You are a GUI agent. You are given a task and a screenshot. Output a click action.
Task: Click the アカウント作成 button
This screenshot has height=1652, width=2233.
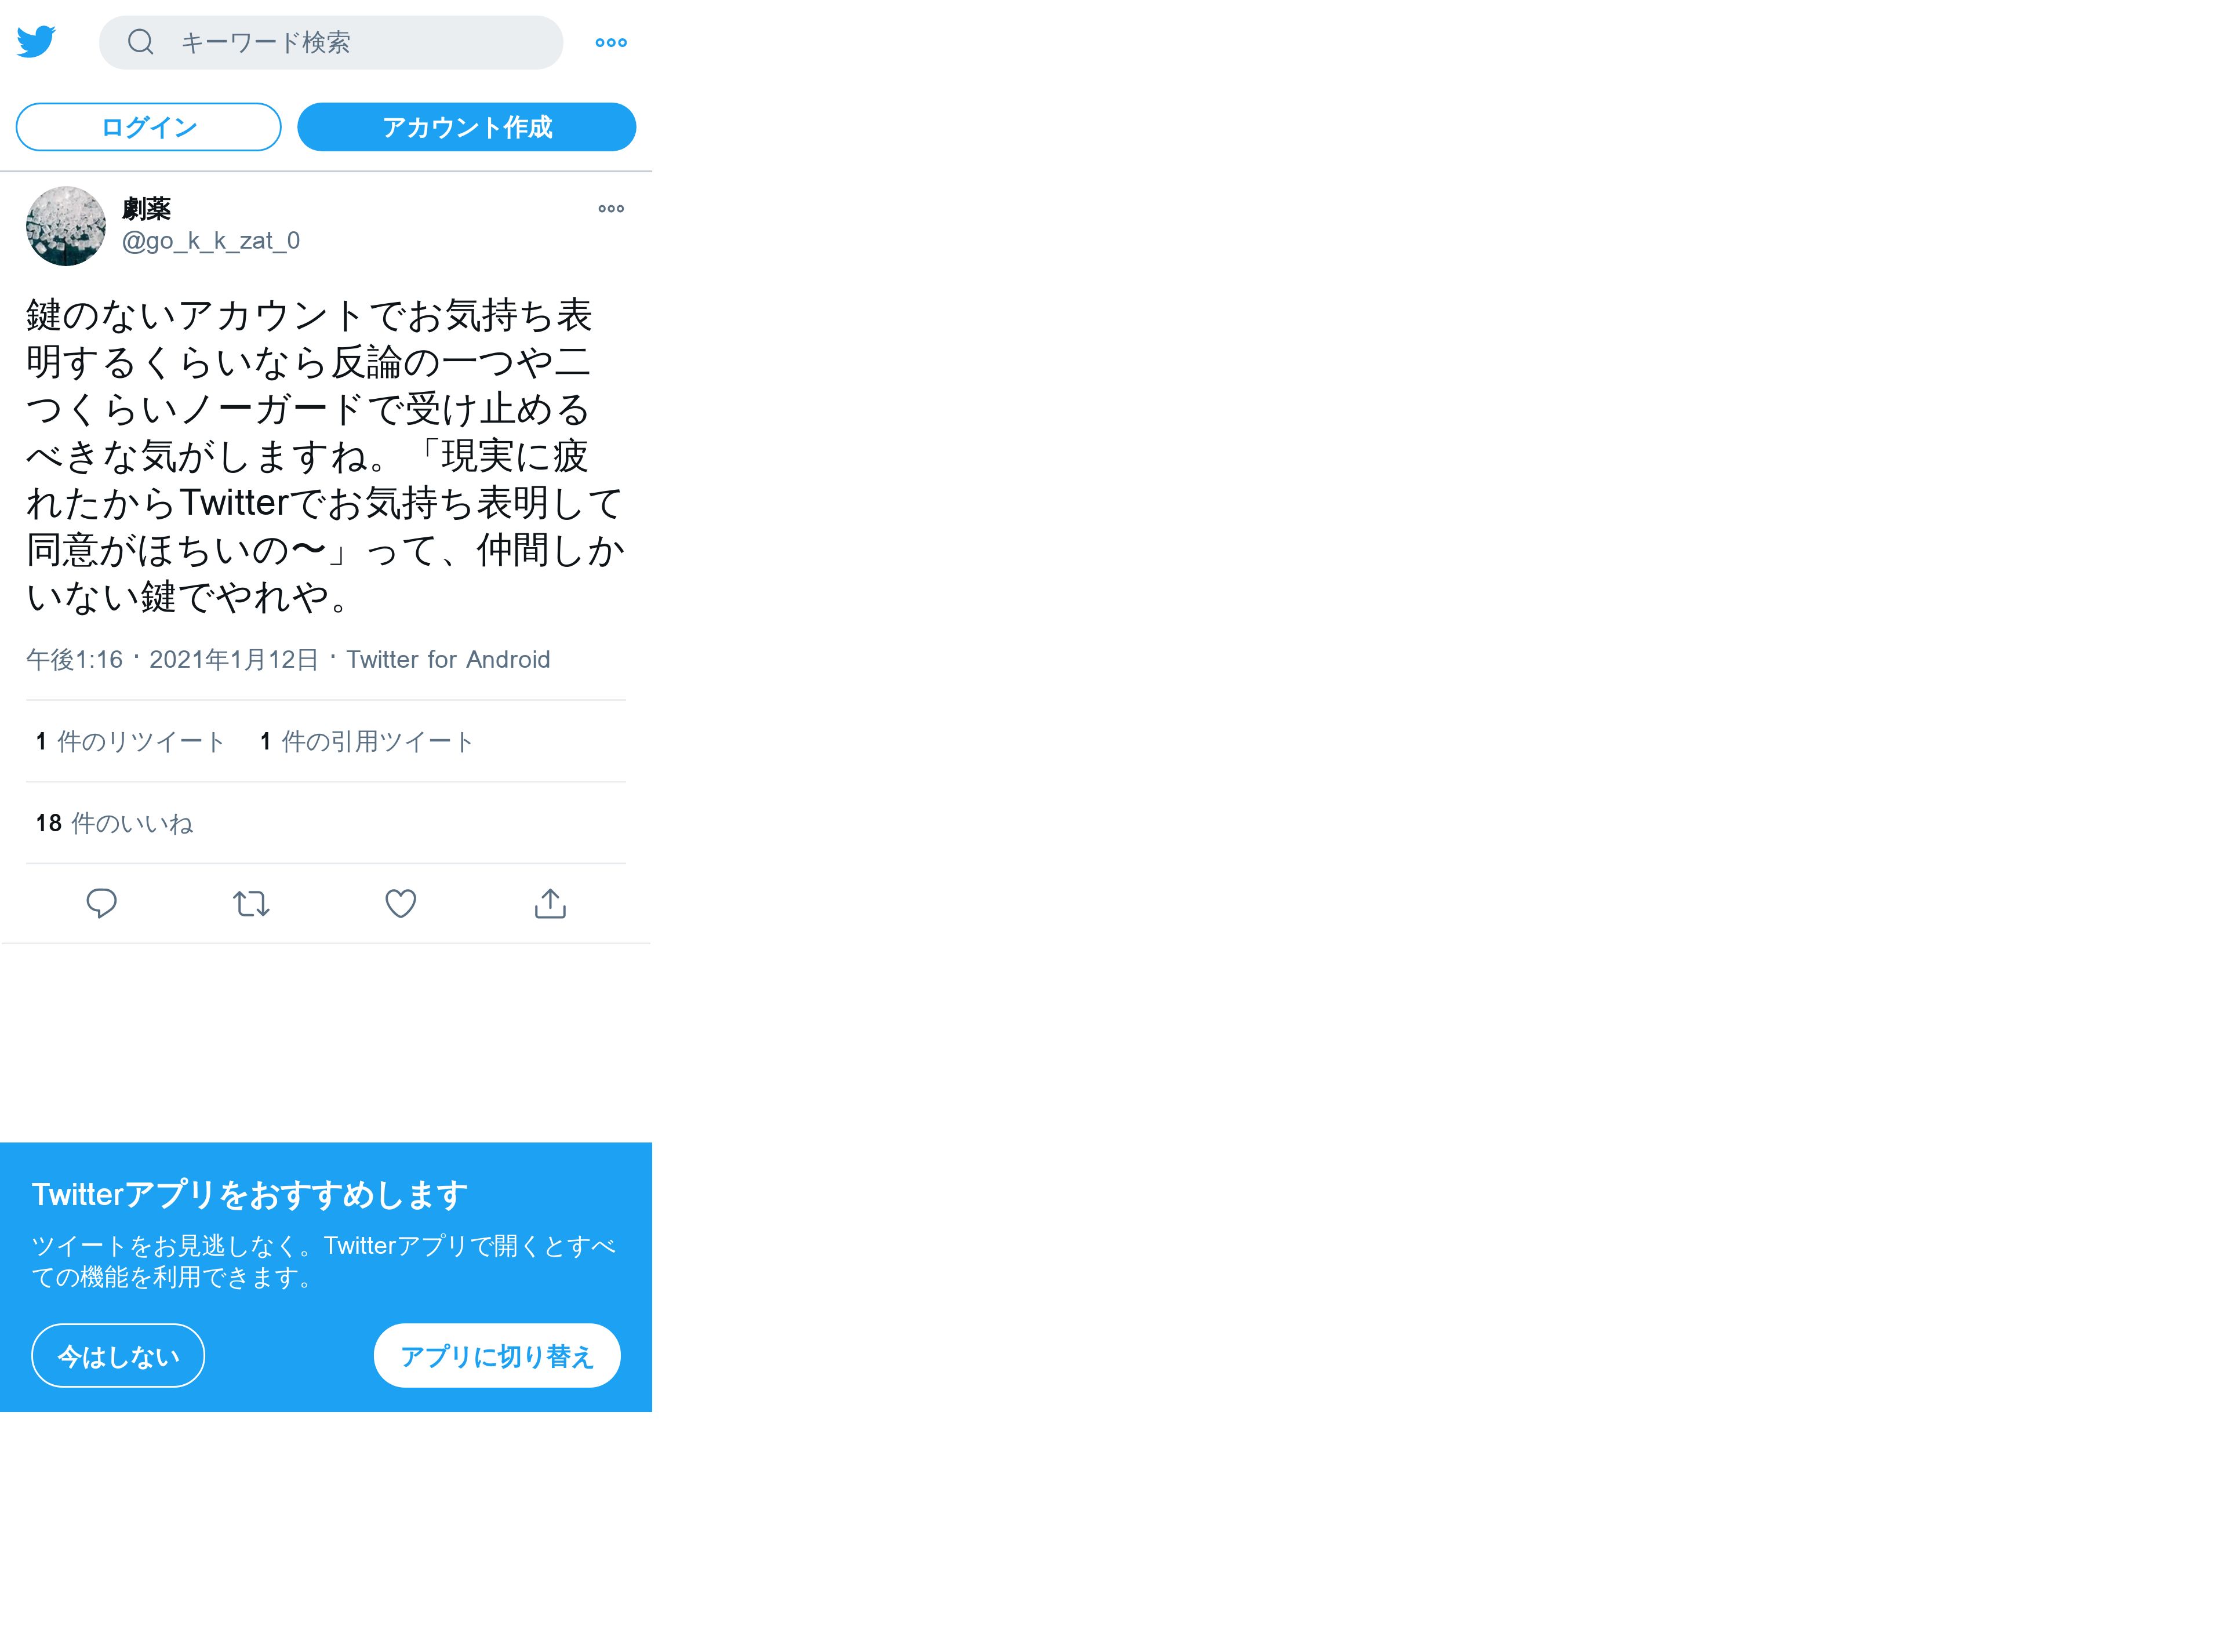pyautogui.click(x=467, y=127)
